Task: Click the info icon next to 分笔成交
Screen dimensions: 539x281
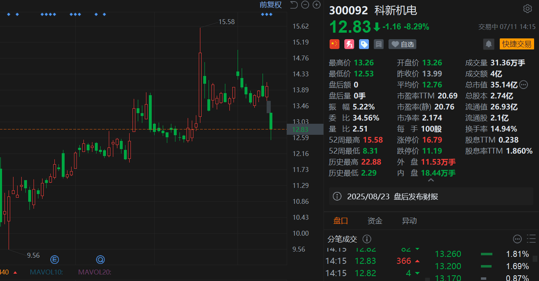Action: 367,239
